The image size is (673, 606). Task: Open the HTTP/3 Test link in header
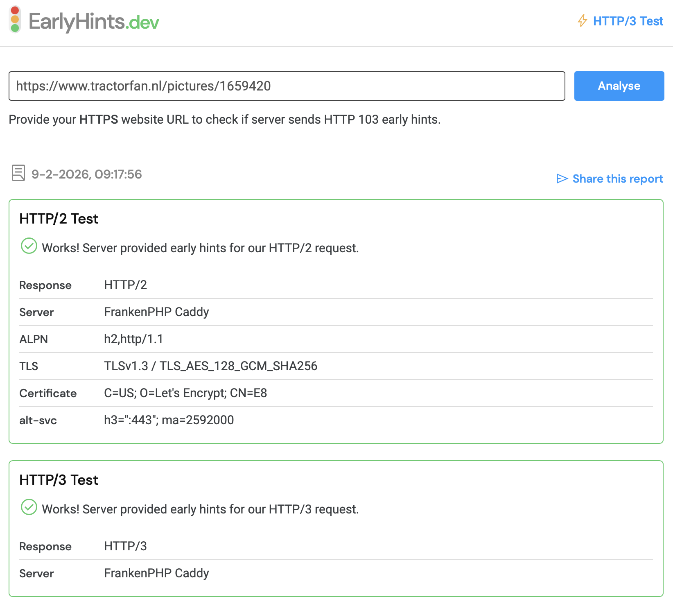[628, 21]
